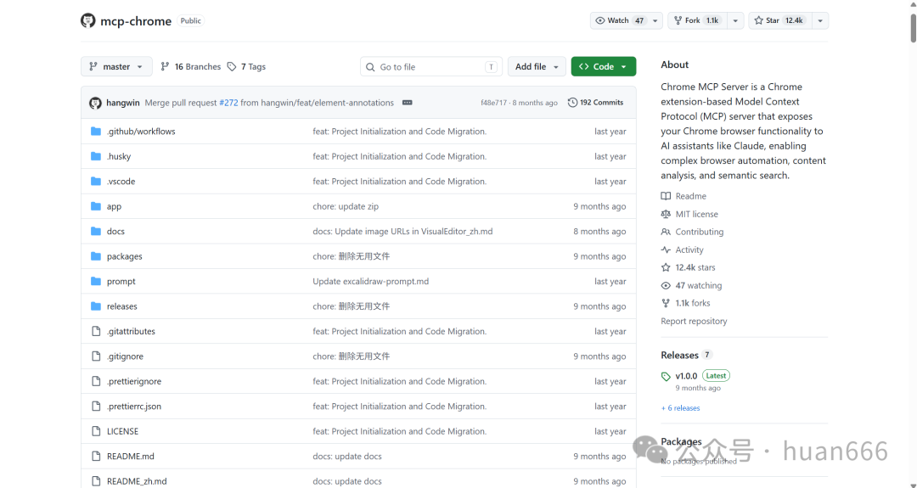Viewport: 917px width, 488px height.
Task: Open the + 6 releases link
Action: pyautogui.click(x=680, y=408)
